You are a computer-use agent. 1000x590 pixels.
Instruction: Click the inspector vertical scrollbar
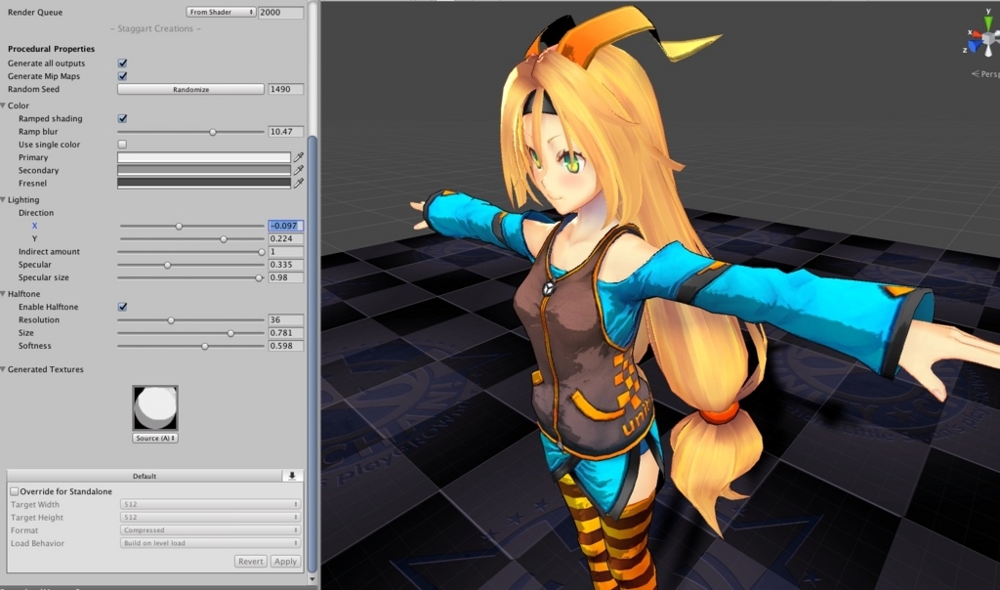tap(312, 354)
